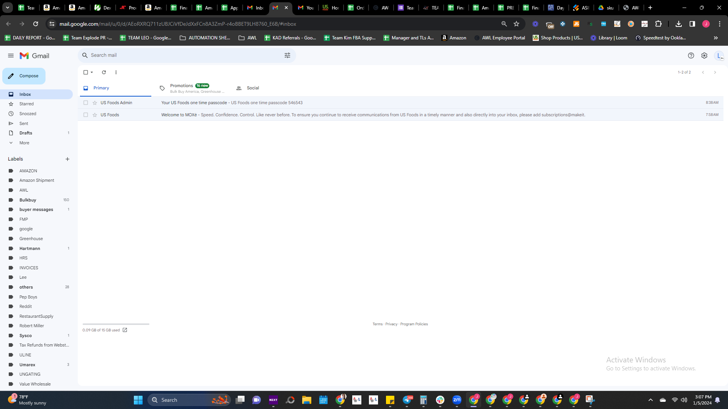This screenshot has width=728, height=409.
Task: Open Gmail Settings gear icon
Action: (x=704, y=56)
